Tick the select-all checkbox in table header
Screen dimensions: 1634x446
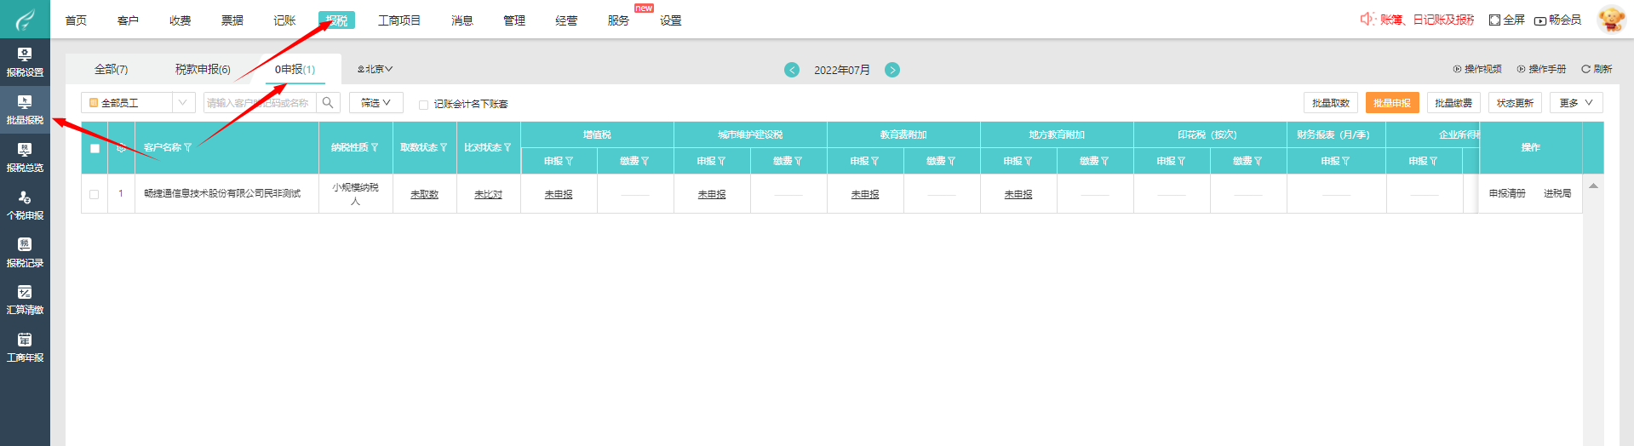pyautogui.click(x=95, y=148)
